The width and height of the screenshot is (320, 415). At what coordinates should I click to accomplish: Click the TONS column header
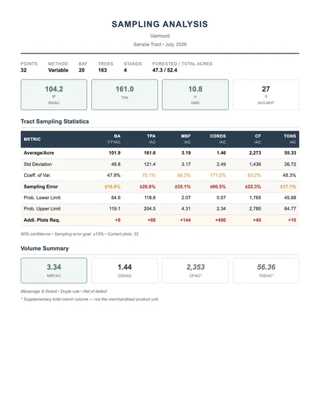point(290,139)
